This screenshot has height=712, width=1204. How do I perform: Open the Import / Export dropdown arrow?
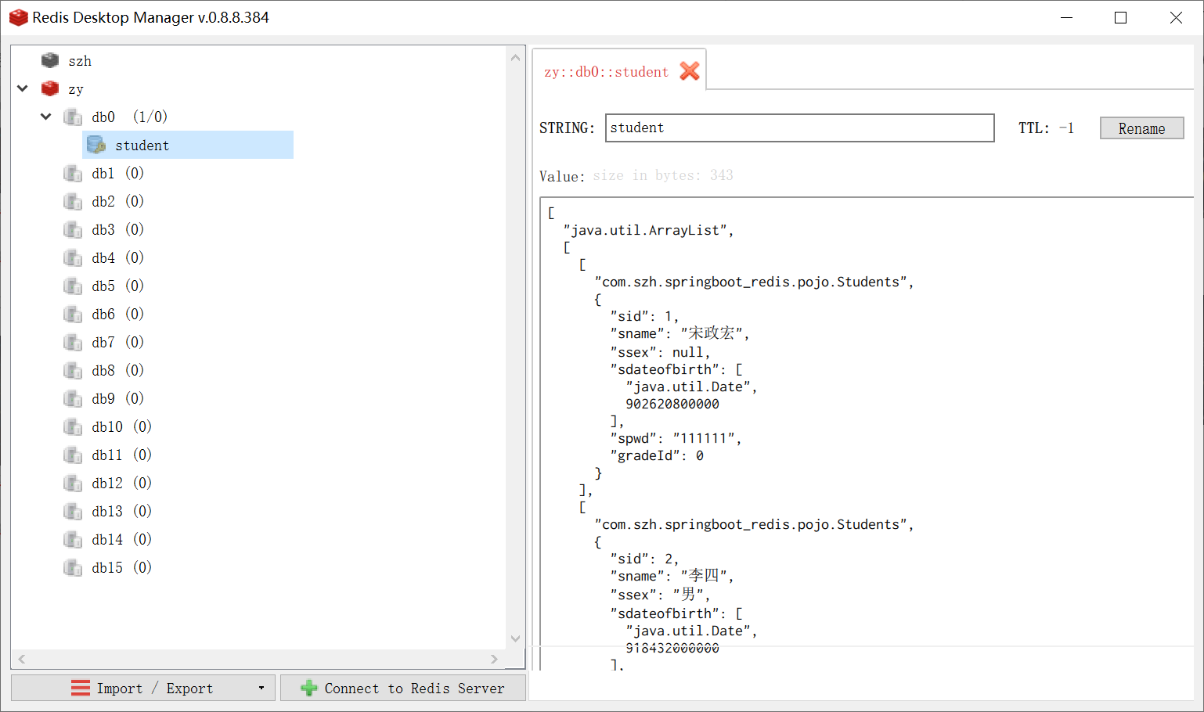(x=261, y=689)
